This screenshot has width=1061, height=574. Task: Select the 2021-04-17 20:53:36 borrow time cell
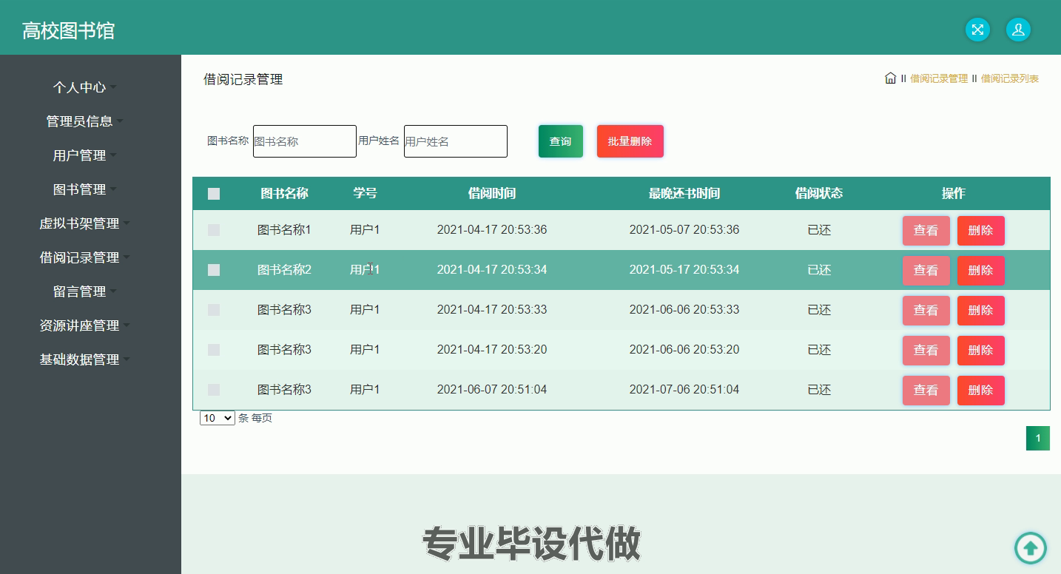492,230
